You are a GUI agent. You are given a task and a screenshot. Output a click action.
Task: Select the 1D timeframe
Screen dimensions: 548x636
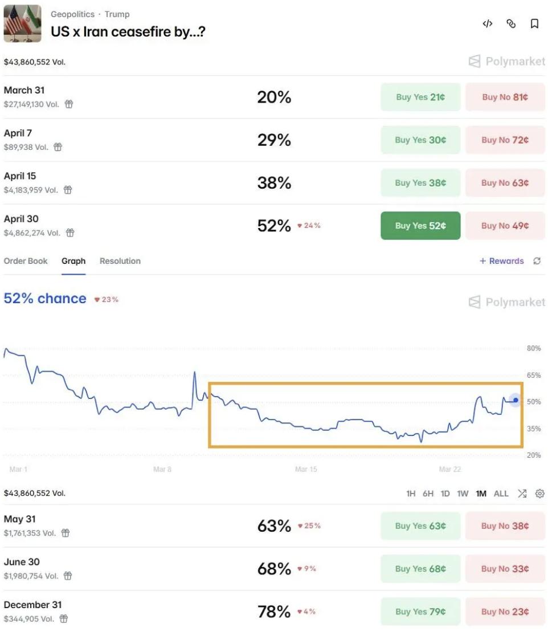[x=445, y=494]
